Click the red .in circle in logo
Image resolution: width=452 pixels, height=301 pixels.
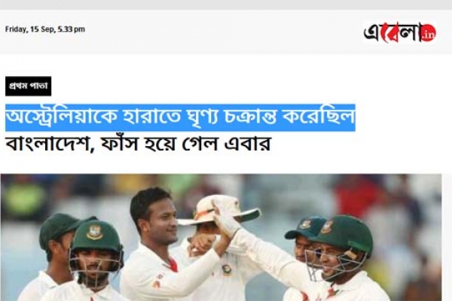pyautogui.click(x=429, y=34)
